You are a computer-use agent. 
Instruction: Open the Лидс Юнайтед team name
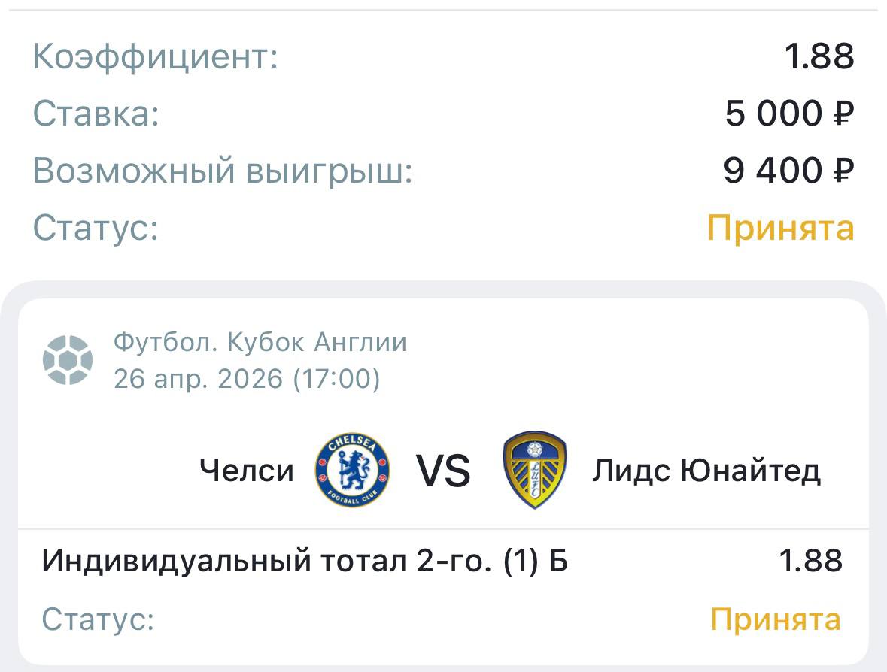pos(706,471)
